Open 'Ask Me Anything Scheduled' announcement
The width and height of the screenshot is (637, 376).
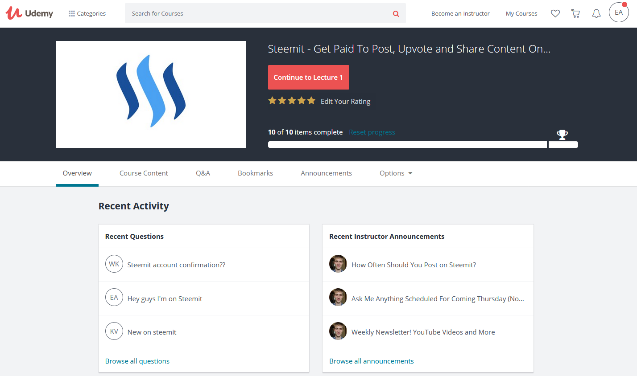pyautogui.click(x=438, y=299)
